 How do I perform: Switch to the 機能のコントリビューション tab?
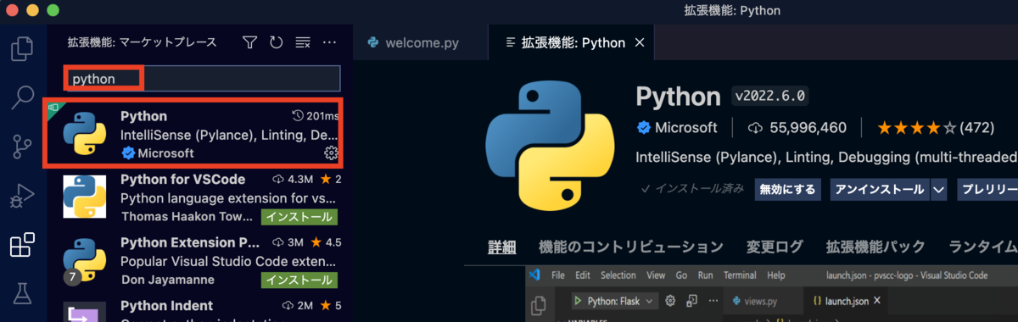point(631,247)
